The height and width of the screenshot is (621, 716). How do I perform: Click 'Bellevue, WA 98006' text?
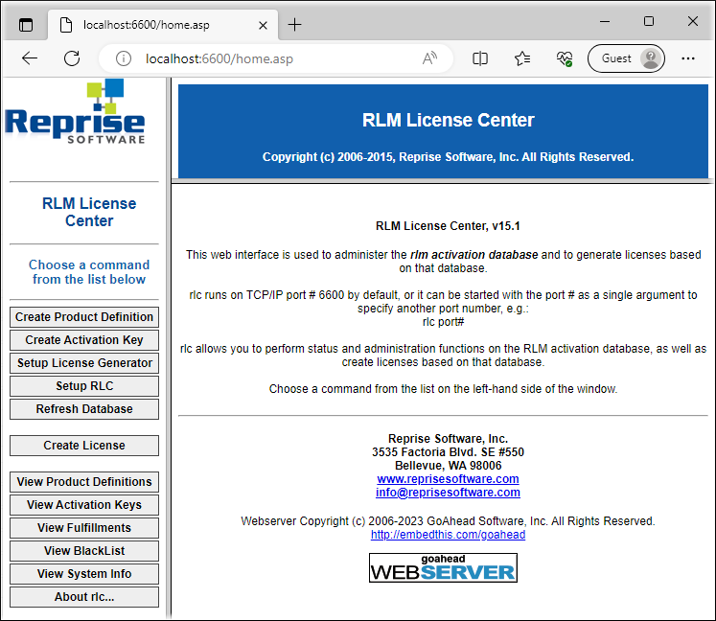pos(448,466)
